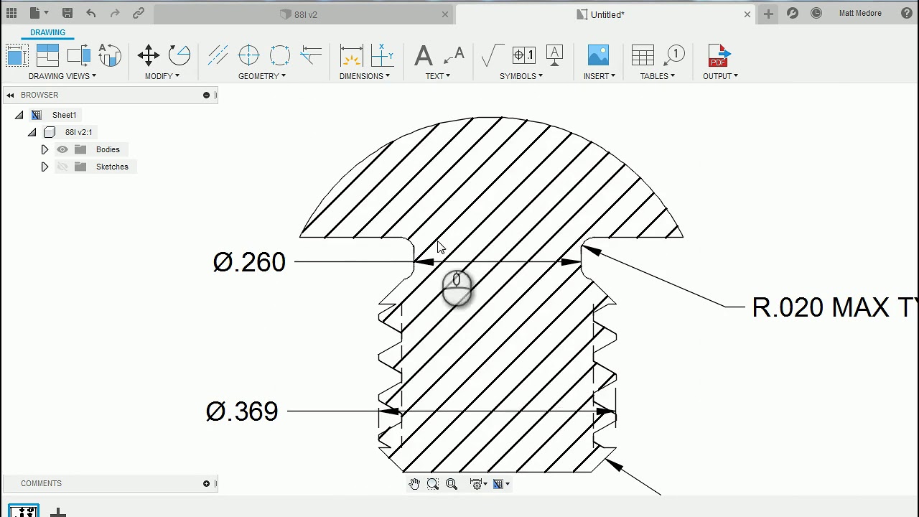Select the Center Mark tool
This screenshot has height=517, width=919.
(248, 55)
